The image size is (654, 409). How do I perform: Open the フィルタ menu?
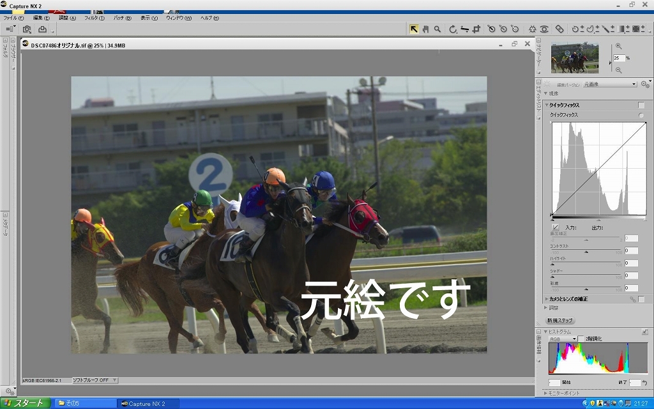[x=94, y=18]
